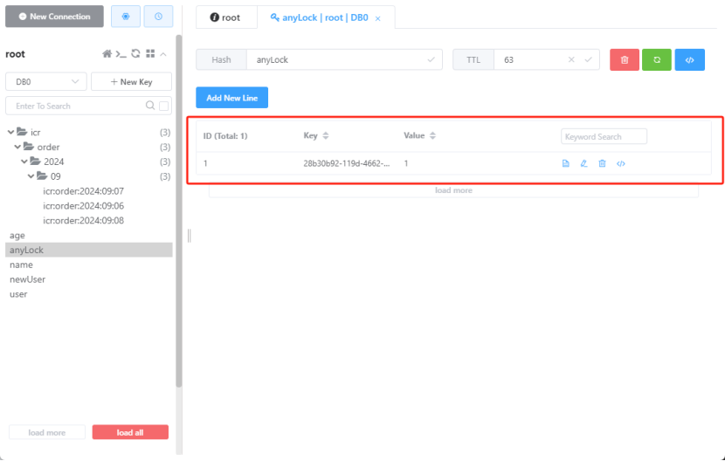The height and width of the screenshot is (461, 725).
Task: Refresh the root connection key list
Action: coord(135,53)
